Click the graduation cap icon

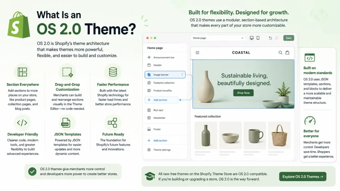150,176
